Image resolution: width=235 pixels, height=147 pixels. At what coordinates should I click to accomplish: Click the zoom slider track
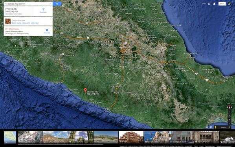pyautogui.click(x=229, y=118)
